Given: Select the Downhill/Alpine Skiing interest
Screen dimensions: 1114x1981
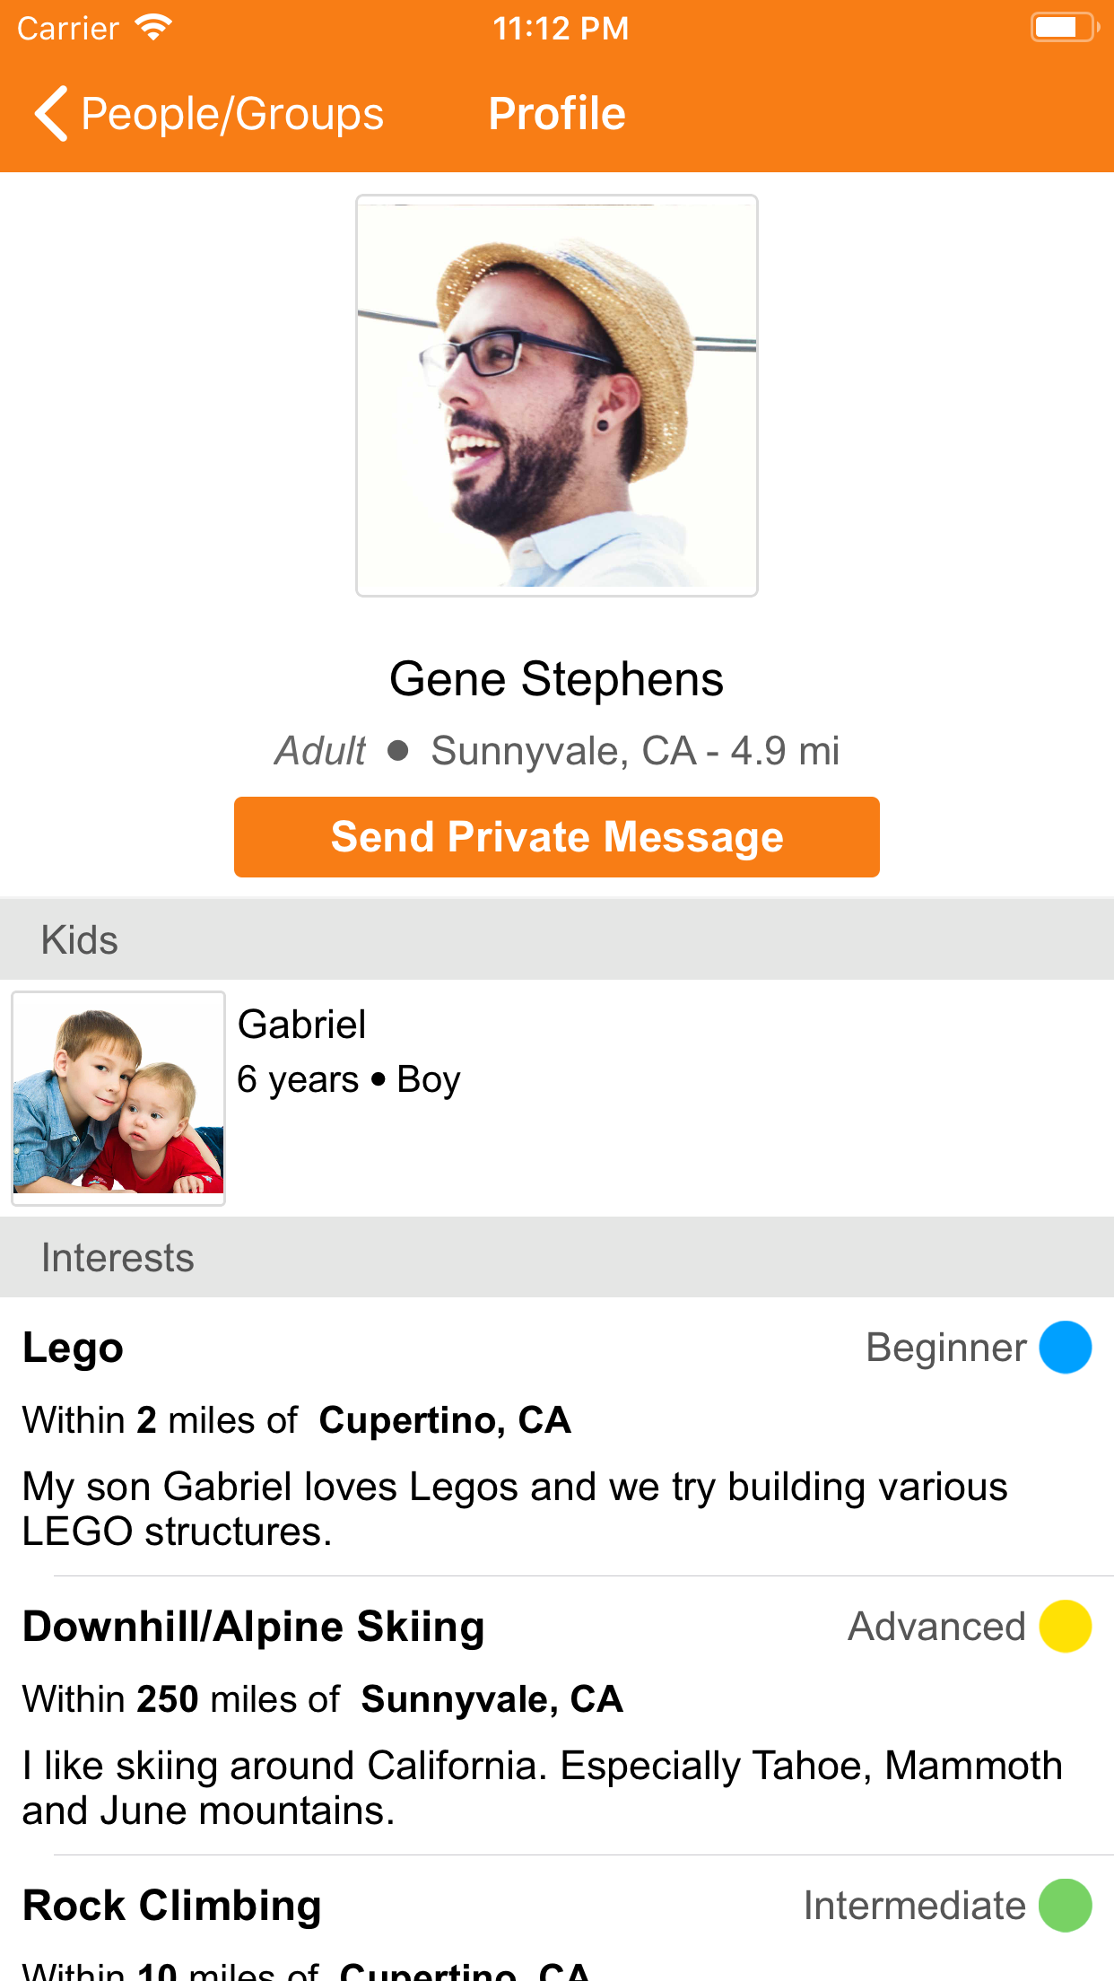Looking at the screenshot, I should tap(254, 1627).
